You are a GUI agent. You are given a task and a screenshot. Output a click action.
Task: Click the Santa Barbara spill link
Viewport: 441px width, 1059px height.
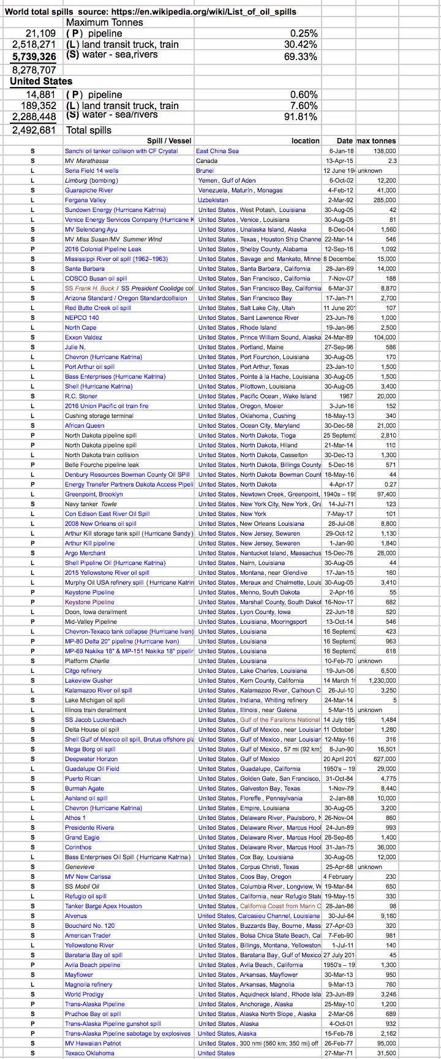point(85,268)
